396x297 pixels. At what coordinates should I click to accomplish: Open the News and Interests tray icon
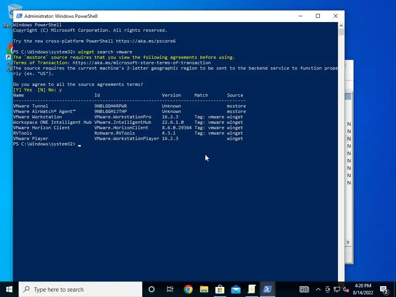point(304,289)
